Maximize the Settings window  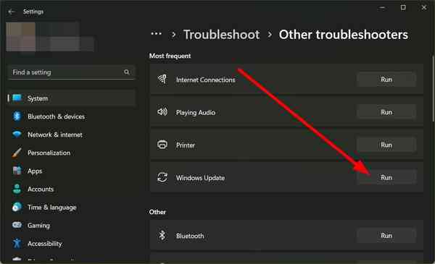(x=403, y=7)
